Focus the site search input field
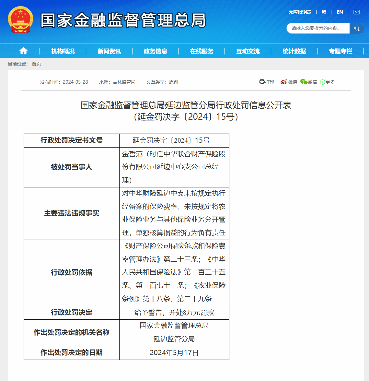The height and width of the screenshot is (381, 369). point(318,29)
